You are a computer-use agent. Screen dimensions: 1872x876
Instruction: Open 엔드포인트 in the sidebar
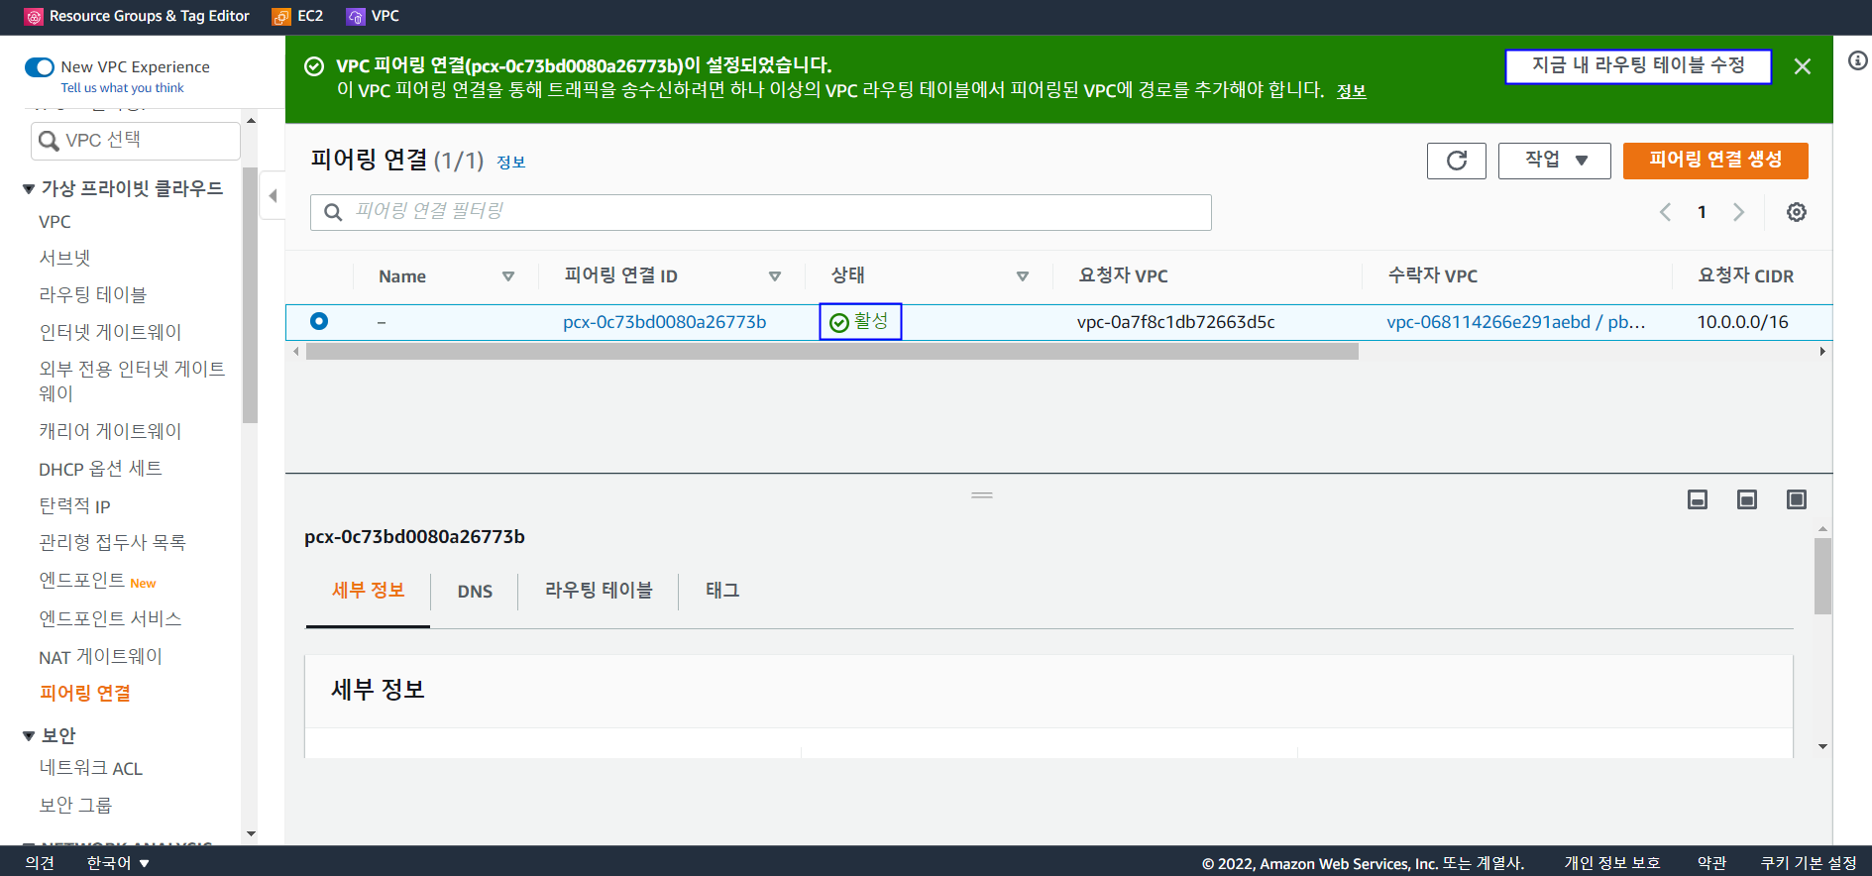tap(81, 581)
